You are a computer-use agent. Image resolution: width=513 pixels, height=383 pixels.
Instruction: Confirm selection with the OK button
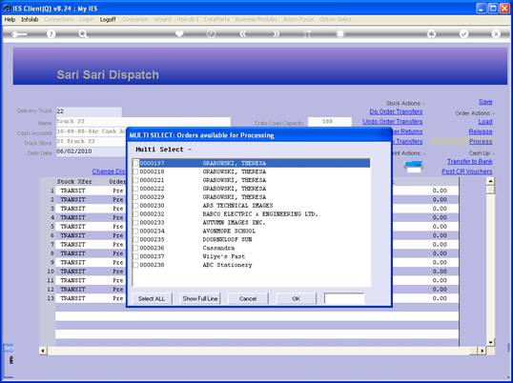click(x=297, y=299)
